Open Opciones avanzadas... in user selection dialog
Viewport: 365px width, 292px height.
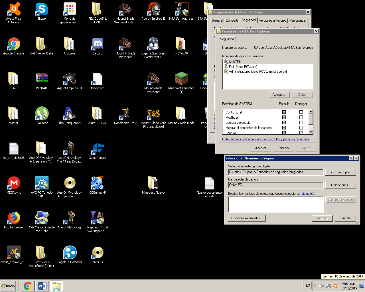pyautogui.click(x=247, y=218)
